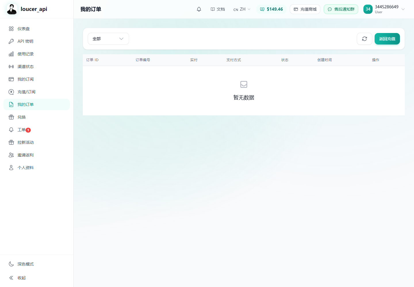Screen dimensions: 414x287
Task: Click the 我的订阅 card icon
Action: pos(11,79)
